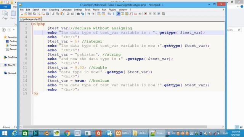Open the Run menu
Image resolution: width=244 pixels, height=137 pixels.
pos(104,10)
